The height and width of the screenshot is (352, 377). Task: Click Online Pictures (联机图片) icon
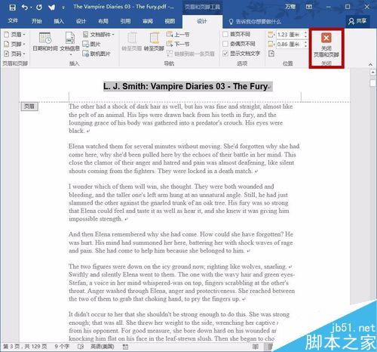tap(86, 54)
